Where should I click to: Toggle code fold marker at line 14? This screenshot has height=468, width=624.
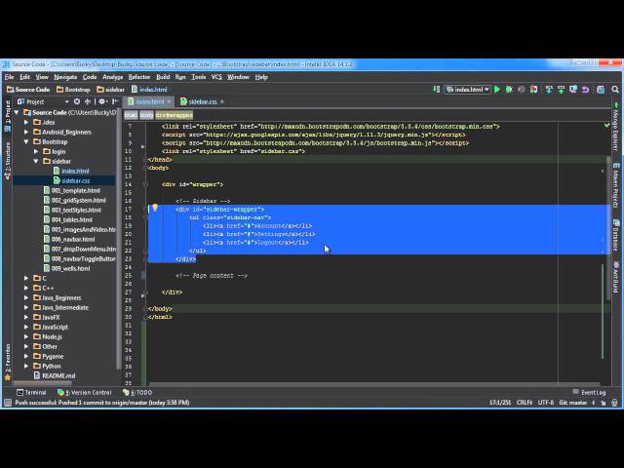(x=145, y=184)
